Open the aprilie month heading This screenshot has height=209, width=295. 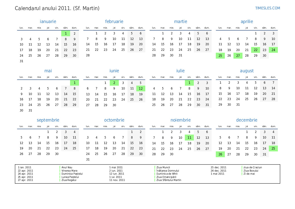[x=247, y=21]
